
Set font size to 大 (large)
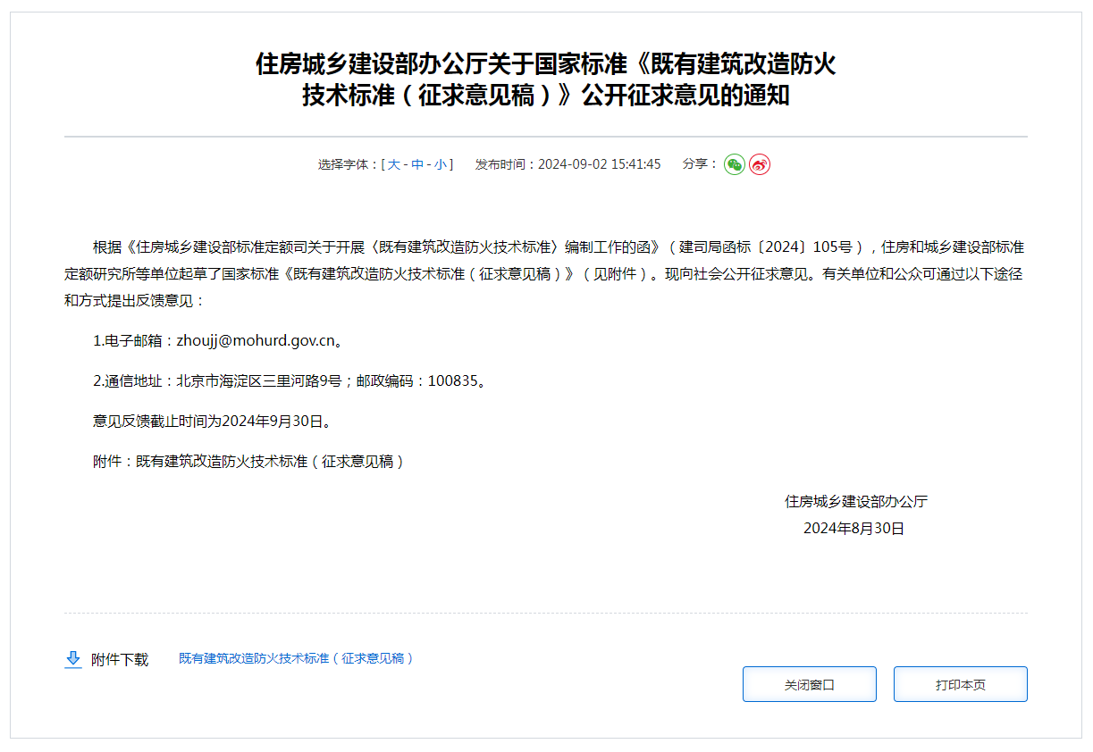393,164
